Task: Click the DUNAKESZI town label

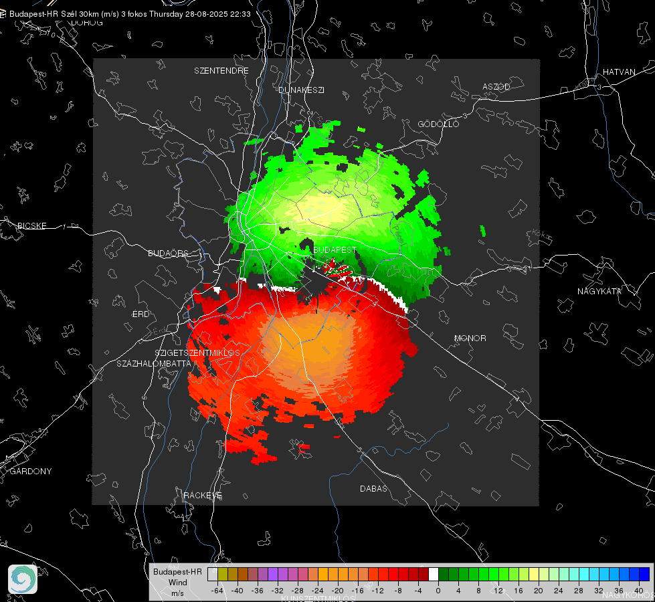Action: pos(301,90)
